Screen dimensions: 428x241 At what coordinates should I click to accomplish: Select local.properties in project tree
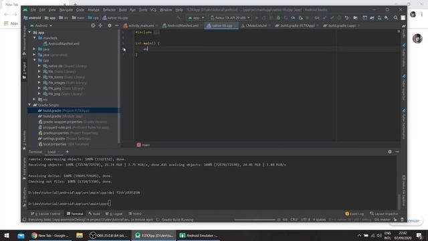point(64,144)
